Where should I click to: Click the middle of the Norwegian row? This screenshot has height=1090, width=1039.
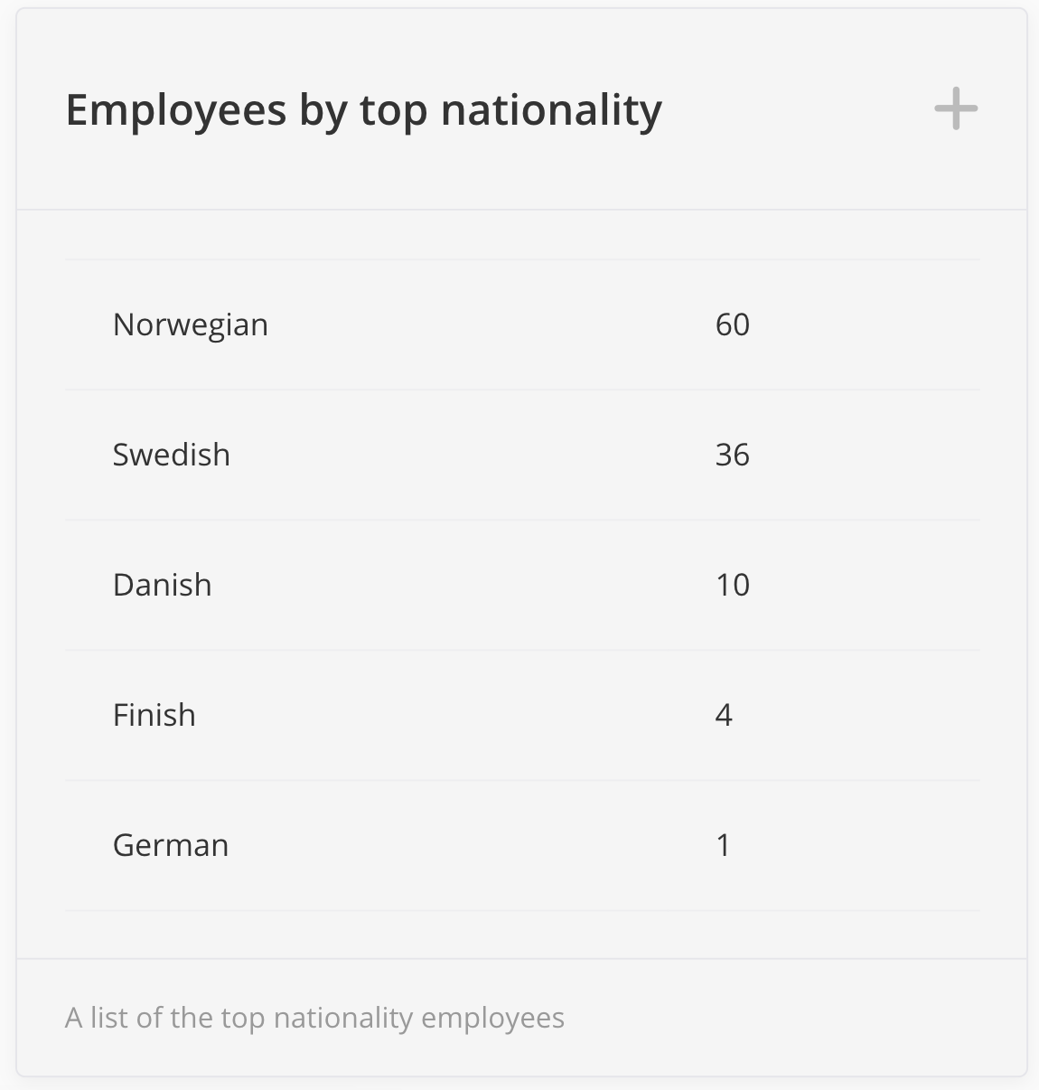(522, 324)
